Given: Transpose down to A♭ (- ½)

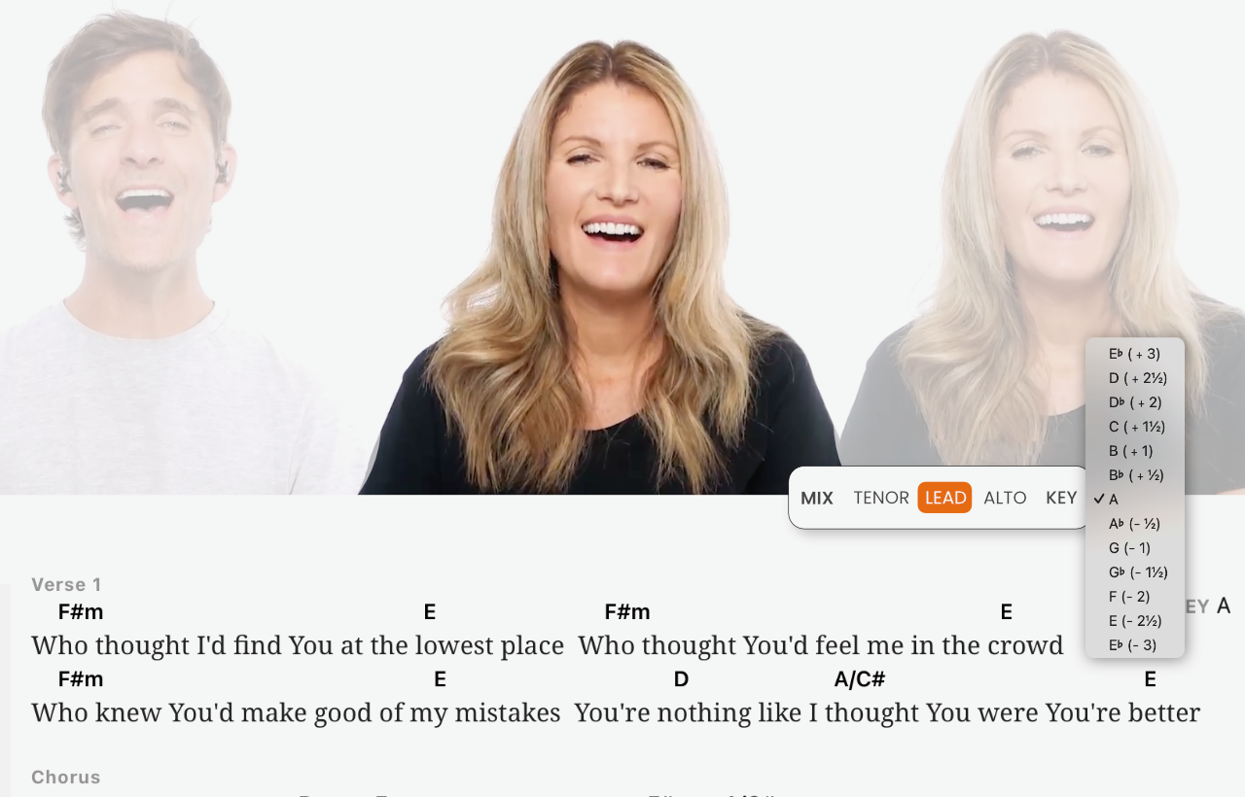Looking at the screenshot, I should tap(1135, 524).
